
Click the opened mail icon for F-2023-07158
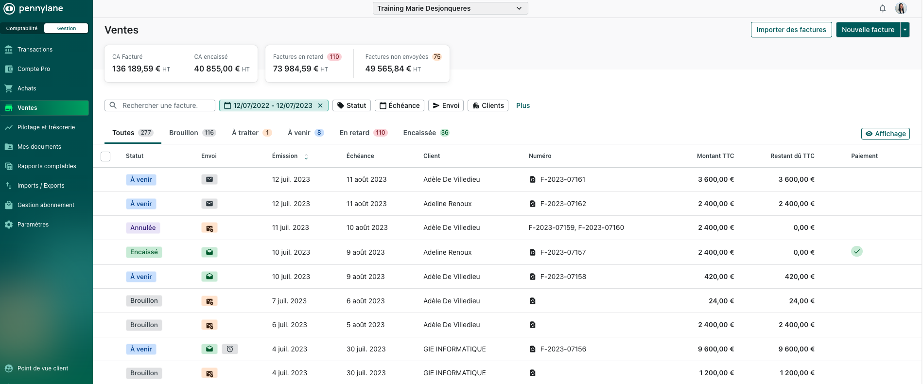(x=209, y=277)
